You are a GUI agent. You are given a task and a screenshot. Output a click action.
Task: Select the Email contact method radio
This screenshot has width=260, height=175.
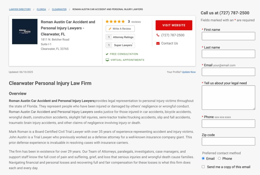click(203, 158)
